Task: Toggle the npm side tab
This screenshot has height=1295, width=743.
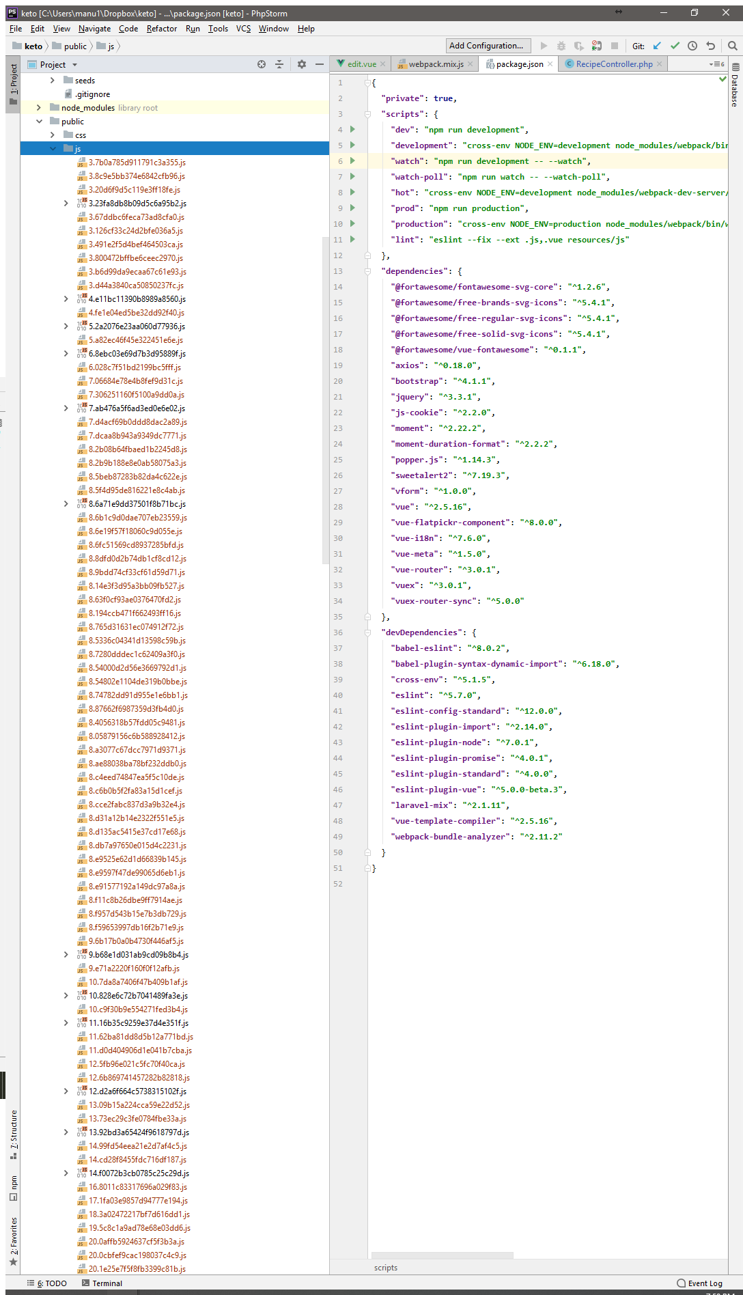Action: tap(13, 1188)
